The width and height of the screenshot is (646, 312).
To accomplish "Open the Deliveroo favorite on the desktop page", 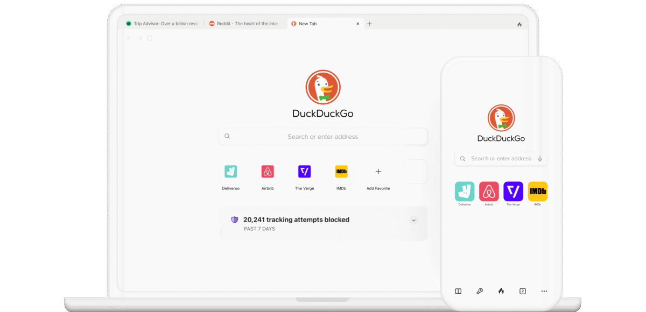I will tap(230, 172).
